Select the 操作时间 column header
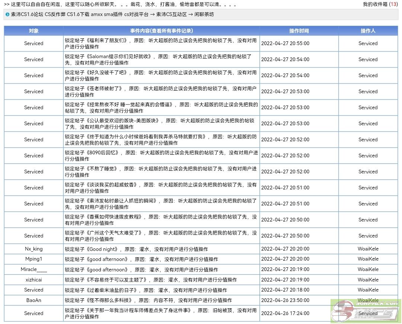Image resolution: width=402 pixels, height=324 pixels. (x=299, y=31)
